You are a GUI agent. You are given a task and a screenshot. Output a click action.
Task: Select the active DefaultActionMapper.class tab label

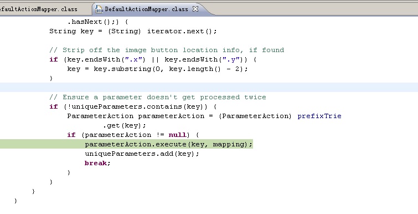146,9
